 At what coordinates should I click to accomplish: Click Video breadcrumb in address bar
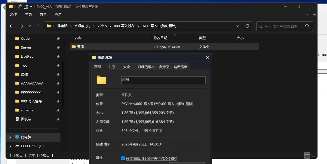[x=102, y=26]
